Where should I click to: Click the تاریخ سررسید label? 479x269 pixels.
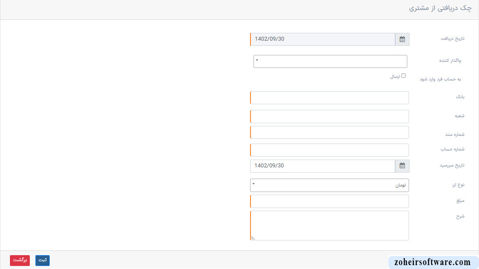[x=452, y=166]
